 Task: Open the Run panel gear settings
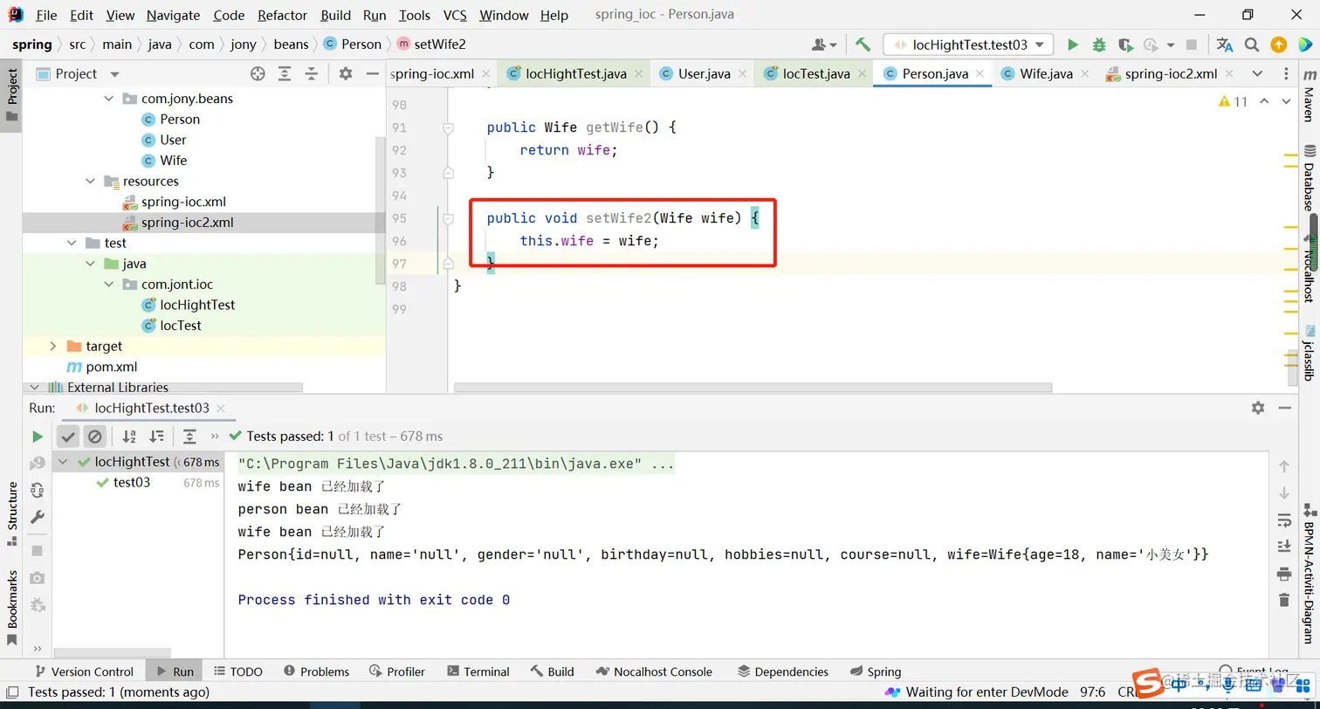coord(1258,408)
